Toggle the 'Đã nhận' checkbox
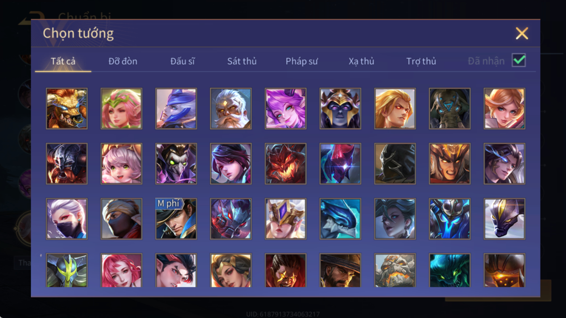Viewport: 566px width, 318px height. (519, 61)
